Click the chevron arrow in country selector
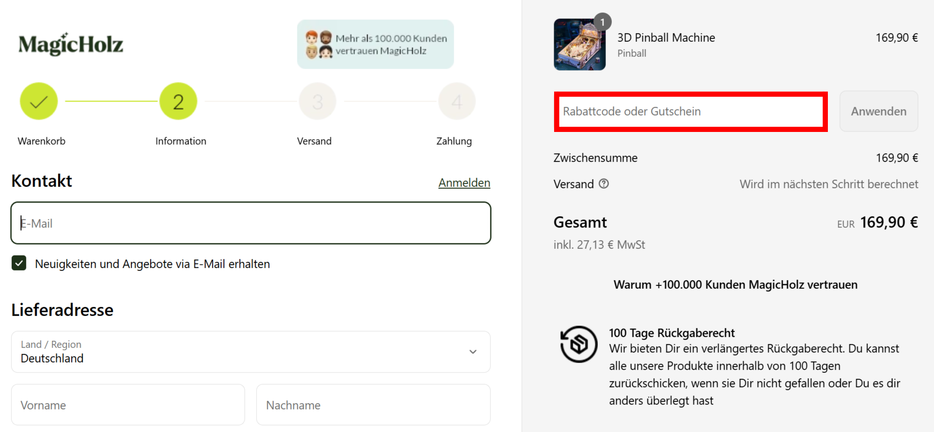This screenshot has height=432, width=934. coord(473,352)
